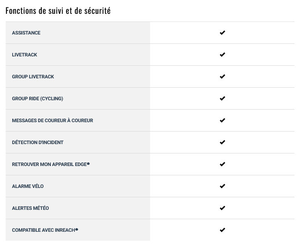Select the GROUP LIVETRACK label
The width and height of the screenshot is (301, 248).
click(x=33, y=77)
